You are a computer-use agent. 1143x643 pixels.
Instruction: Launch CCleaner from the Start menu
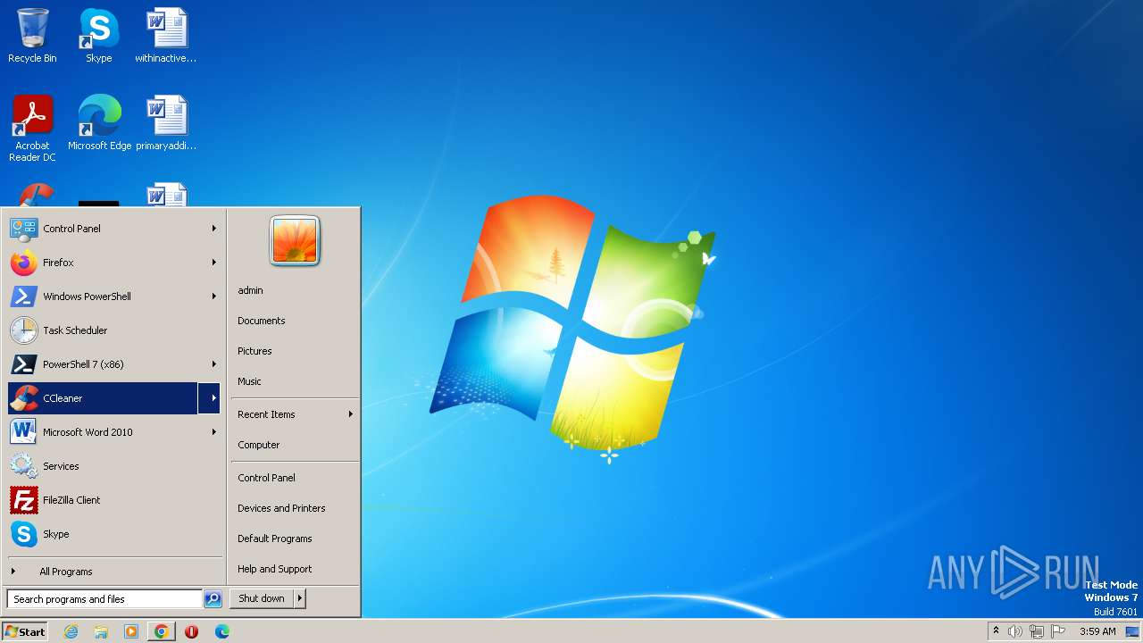(x=102, y=398)
